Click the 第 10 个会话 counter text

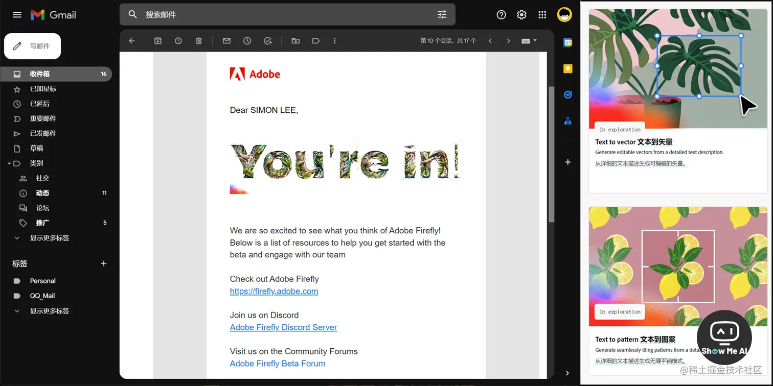(448, 41)
